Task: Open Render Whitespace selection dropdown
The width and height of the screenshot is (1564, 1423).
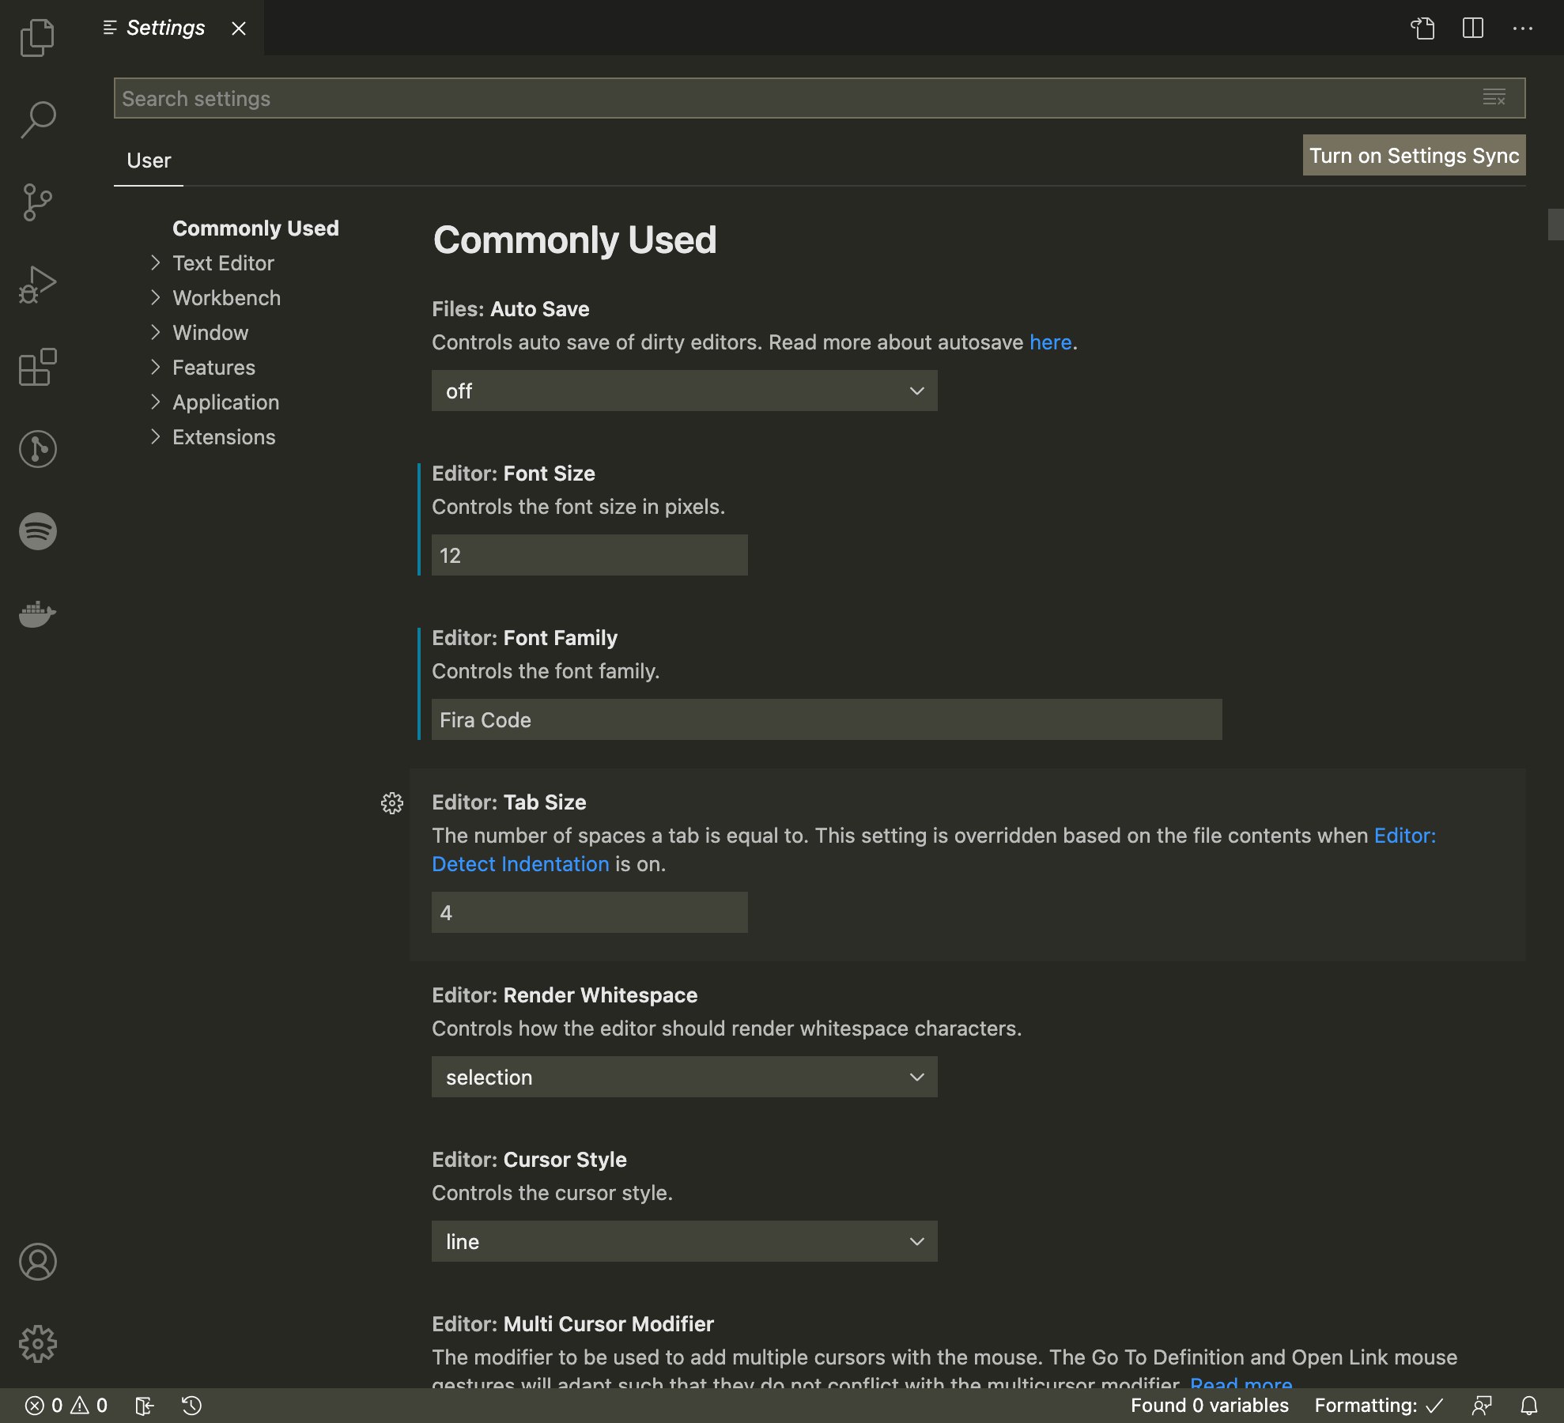Action: [684, 1077]
